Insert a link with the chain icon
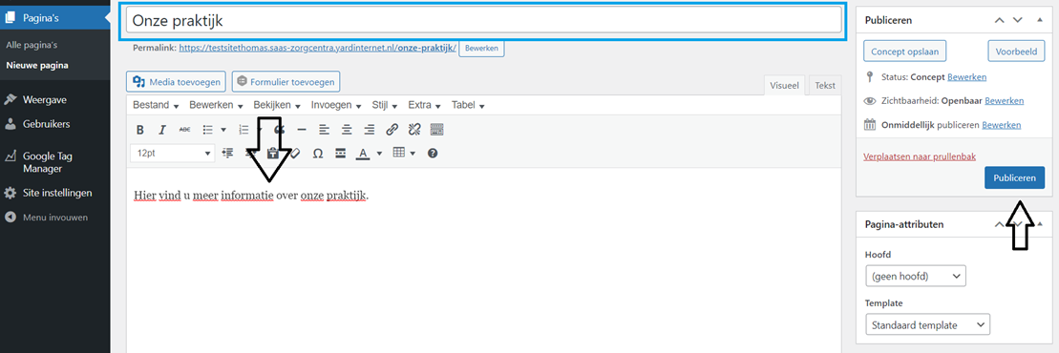The image size is (1059, 353). point(392,130)
